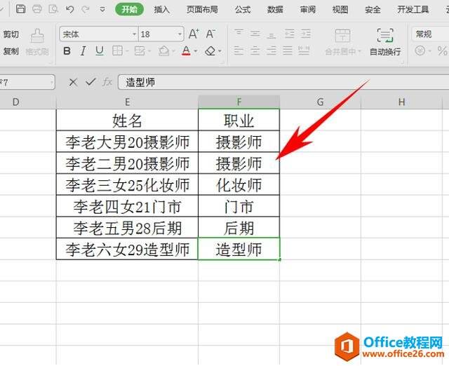Align cell content to vertical middle

[x=255, y=34]
